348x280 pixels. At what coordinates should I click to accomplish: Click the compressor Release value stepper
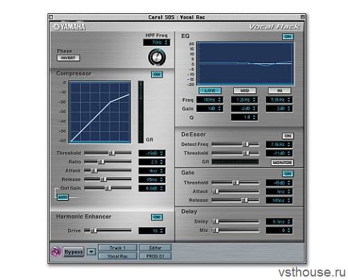[152, 180]
